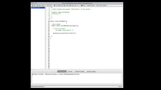Click line number 41 in the gutter

click(x=49, y=68)
